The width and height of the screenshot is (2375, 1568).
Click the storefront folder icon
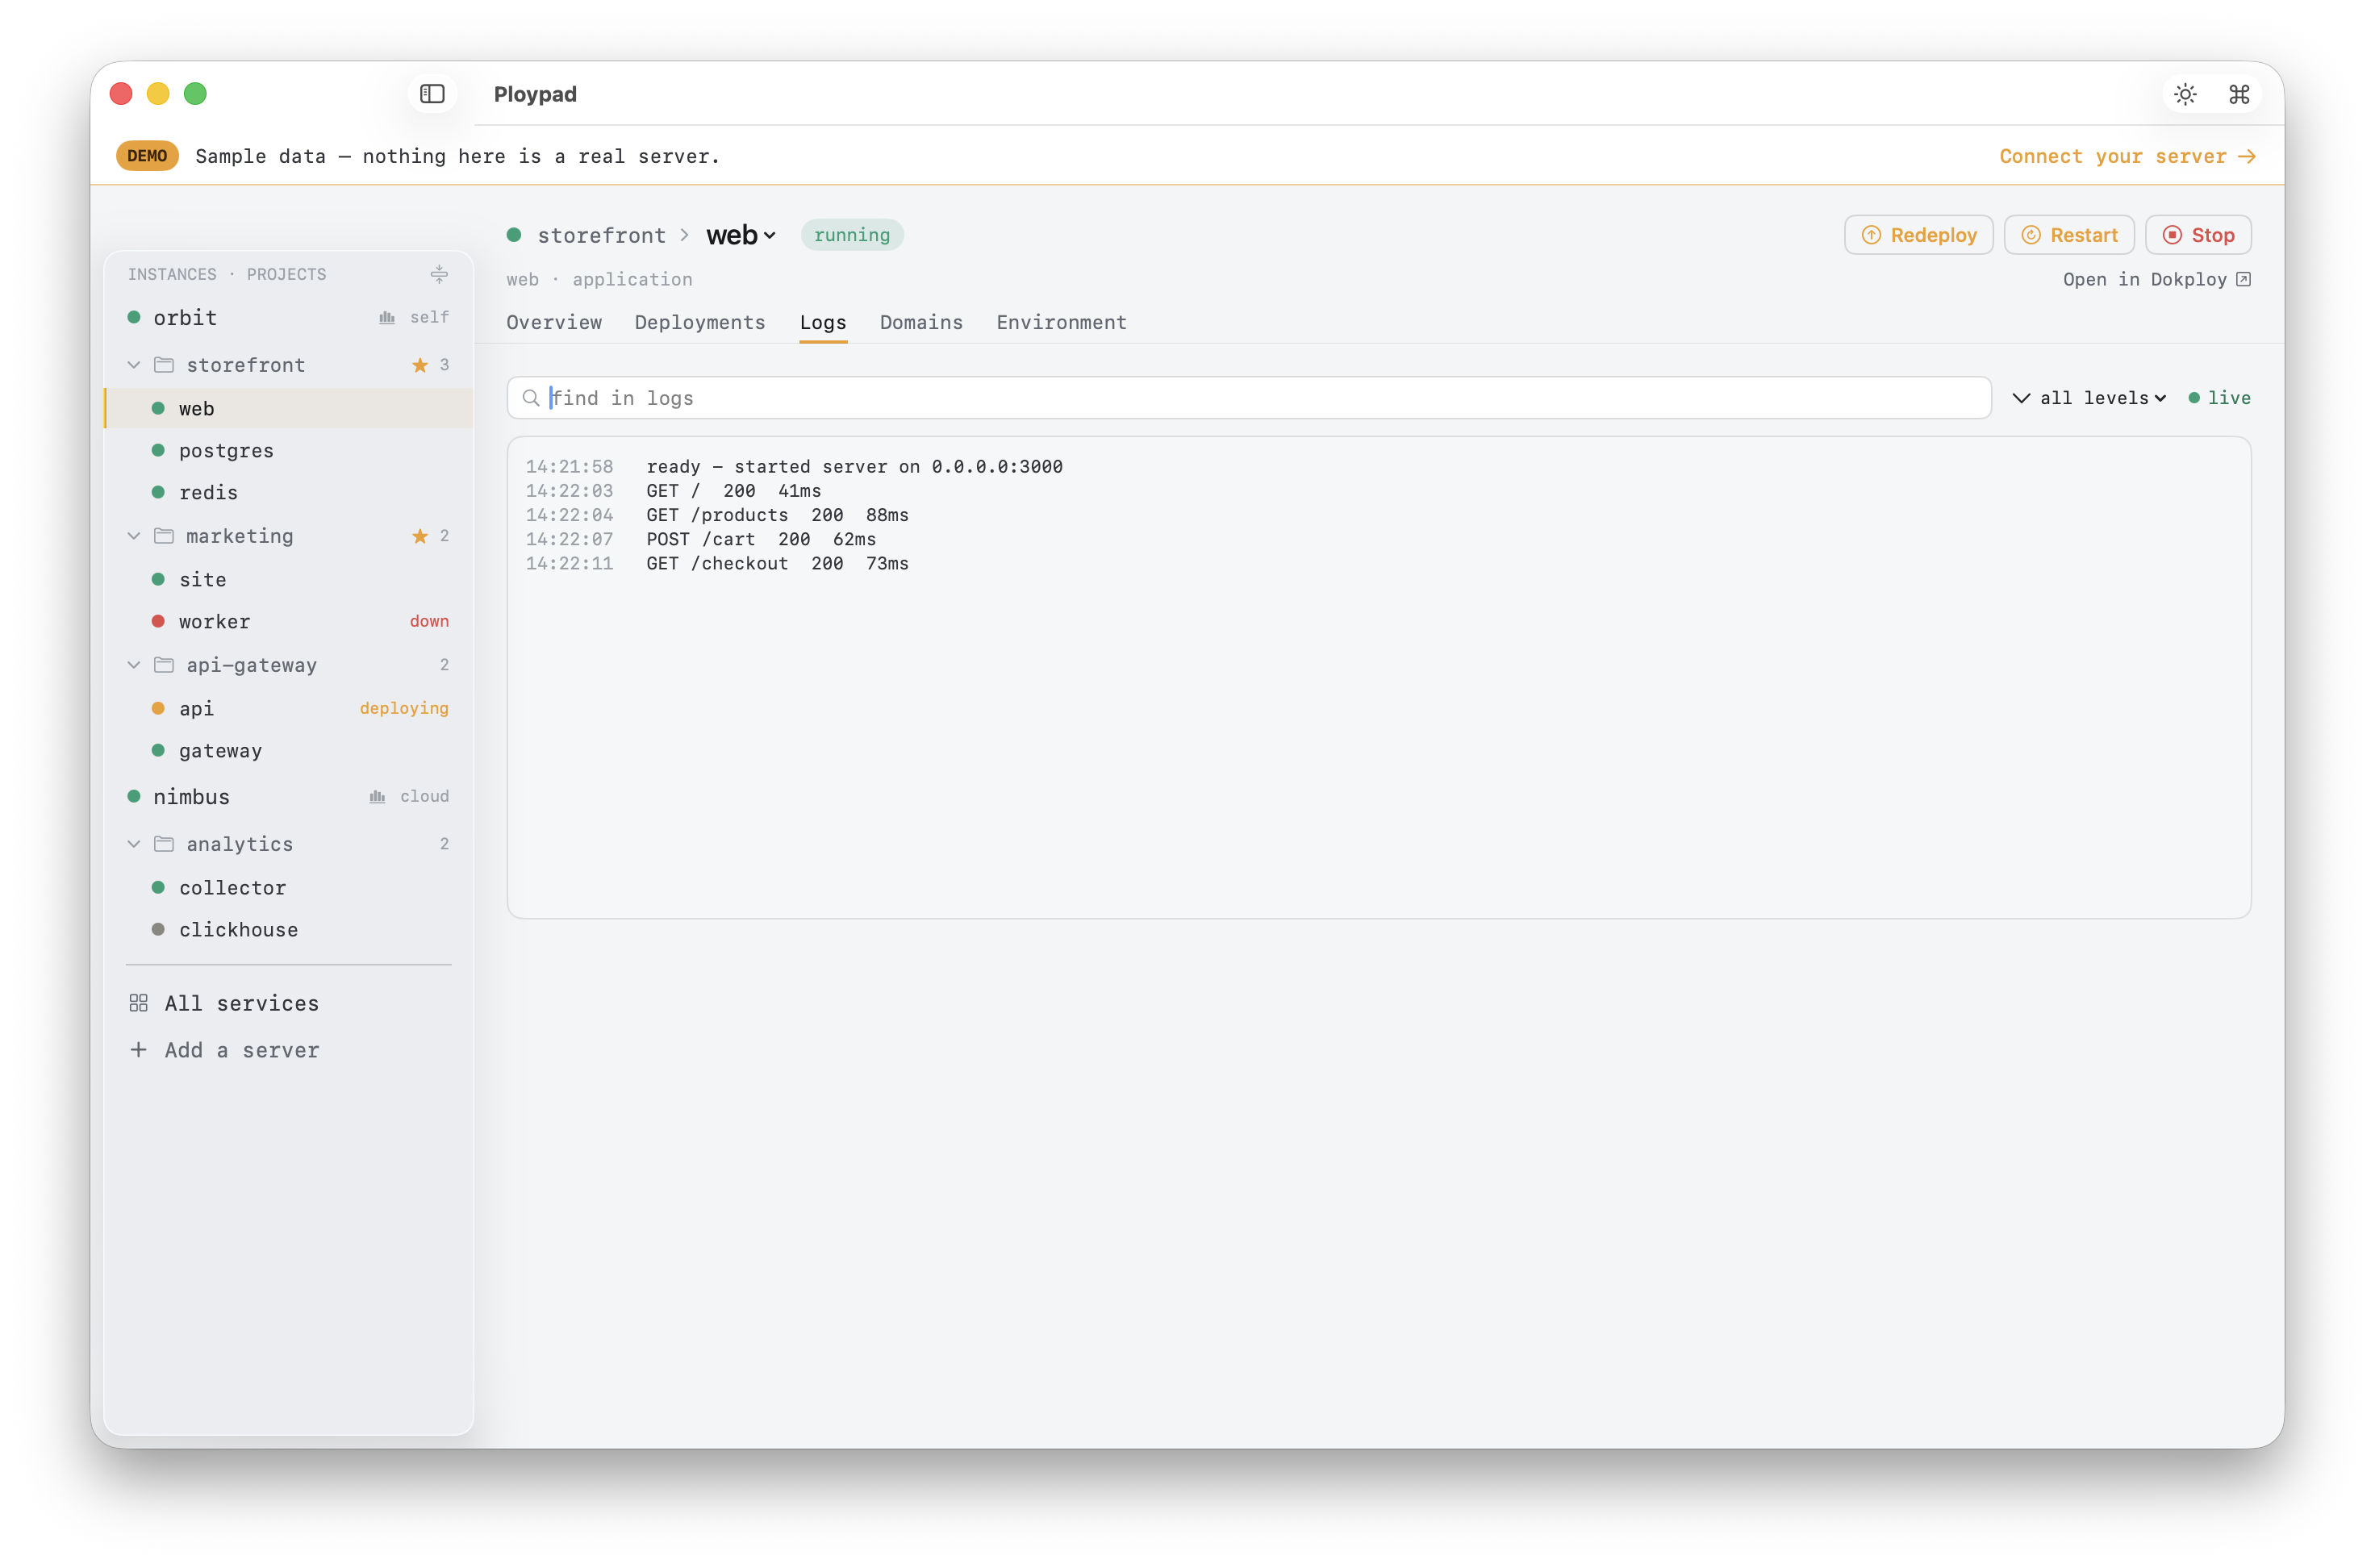(x=164, y=365)
